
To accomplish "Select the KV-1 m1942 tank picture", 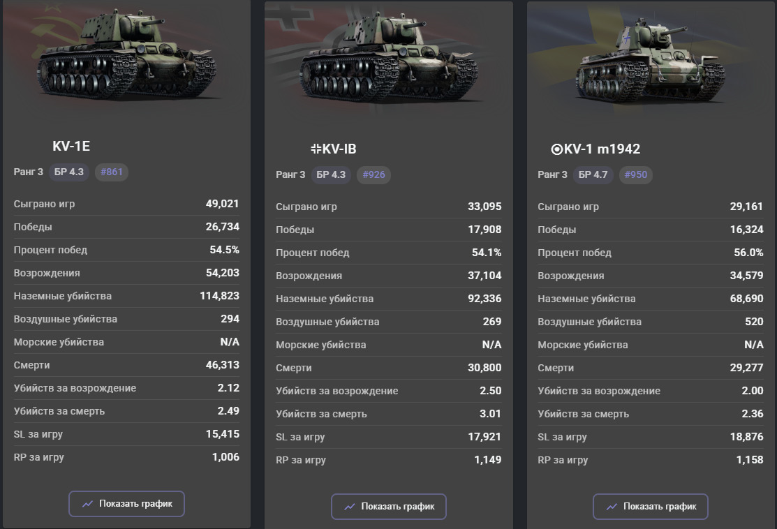I will coord(651,61).
